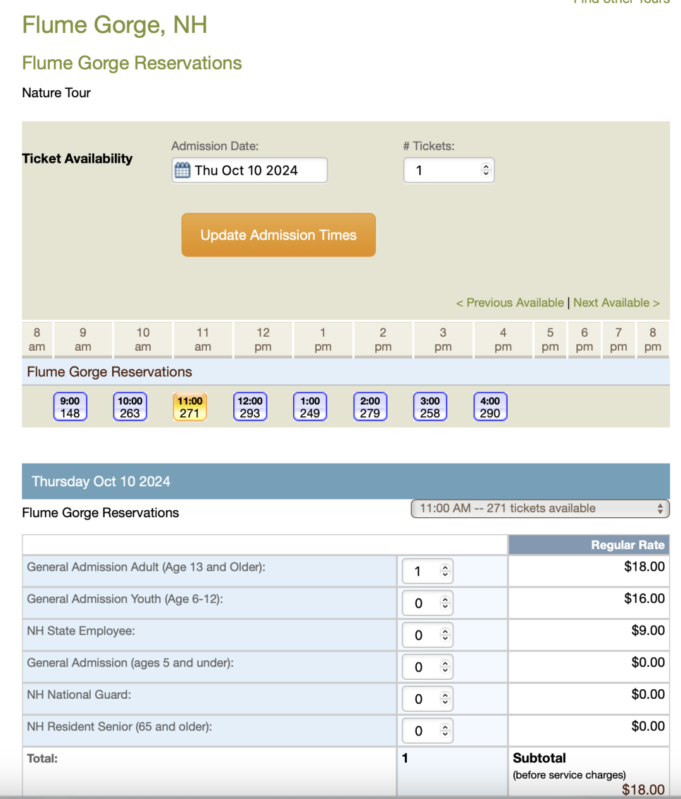Adjust NH State Employee quantity stepper

point(445,636)
